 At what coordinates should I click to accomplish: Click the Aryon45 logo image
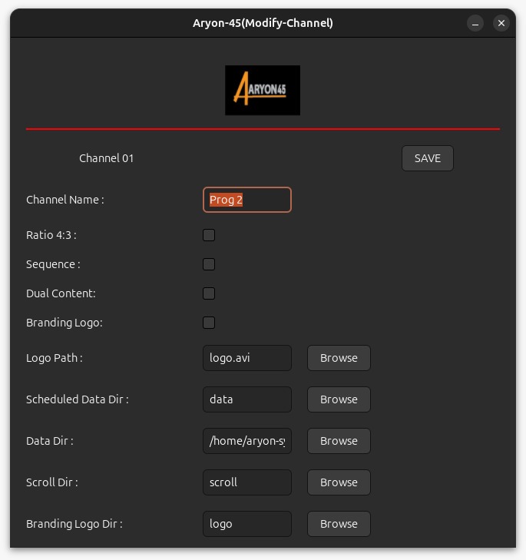pyautogui.click(x=263, y=90)
